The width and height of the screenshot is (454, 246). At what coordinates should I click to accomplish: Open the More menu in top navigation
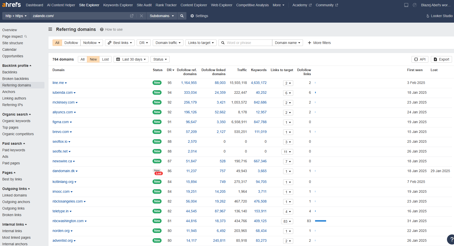tap(279, 5)
